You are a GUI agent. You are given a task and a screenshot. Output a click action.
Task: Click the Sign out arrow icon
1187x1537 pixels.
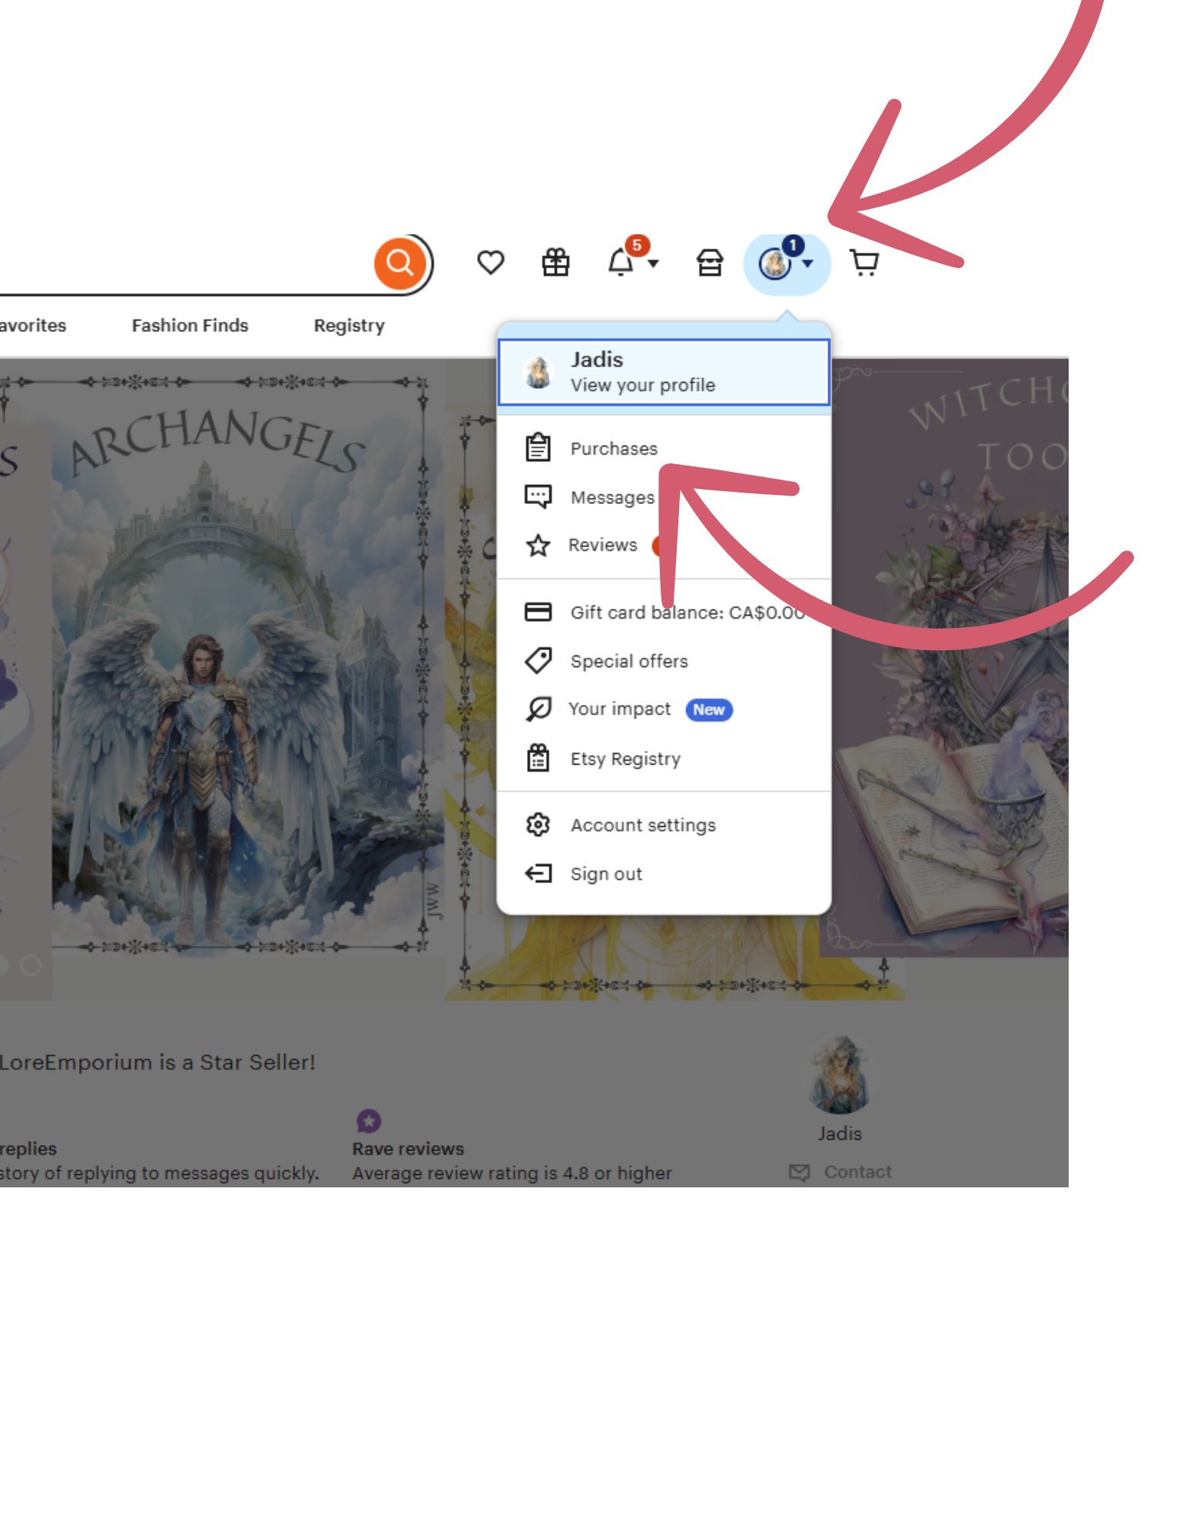(x=538, y=874)
